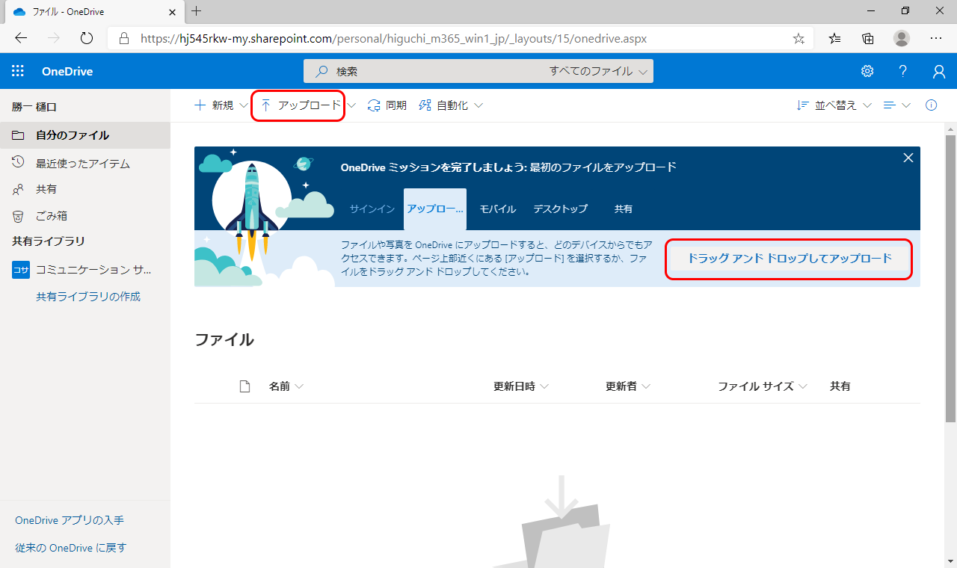The image size is (957, 568).
Task: Open the 更新日時 column header menu
Action: point(521,386)
